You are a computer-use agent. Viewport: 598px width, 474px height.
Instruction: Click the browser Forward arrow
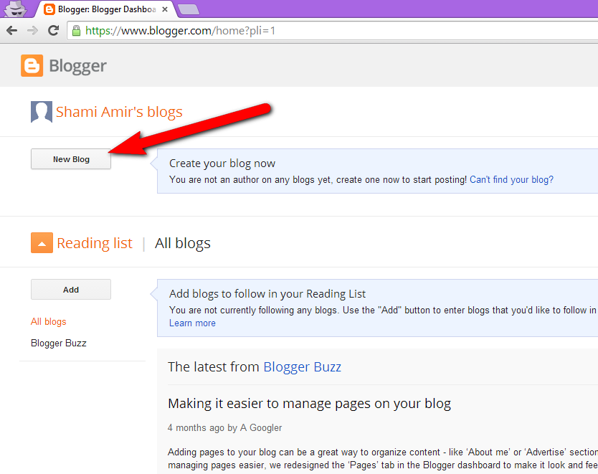pyautogui.click(x=33, y=31)
